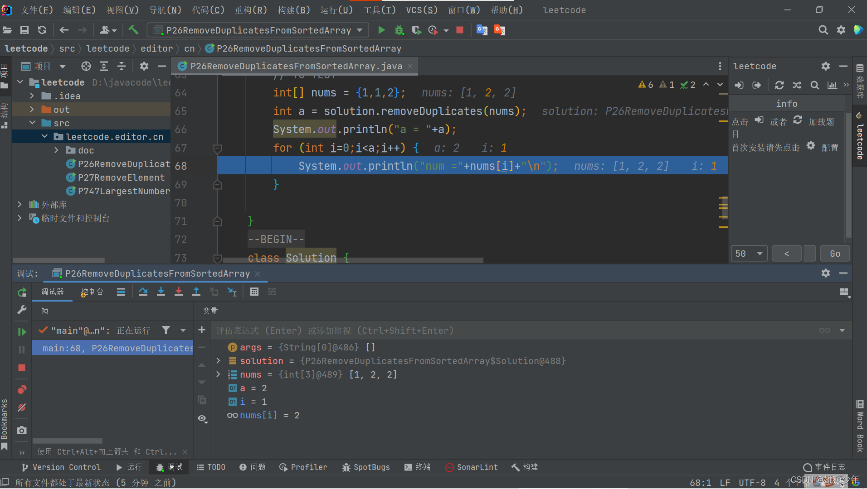Resume program in debug sidebar
Image resolution: width=867 pixels, height=489 pixels.
tap(22, 332)
